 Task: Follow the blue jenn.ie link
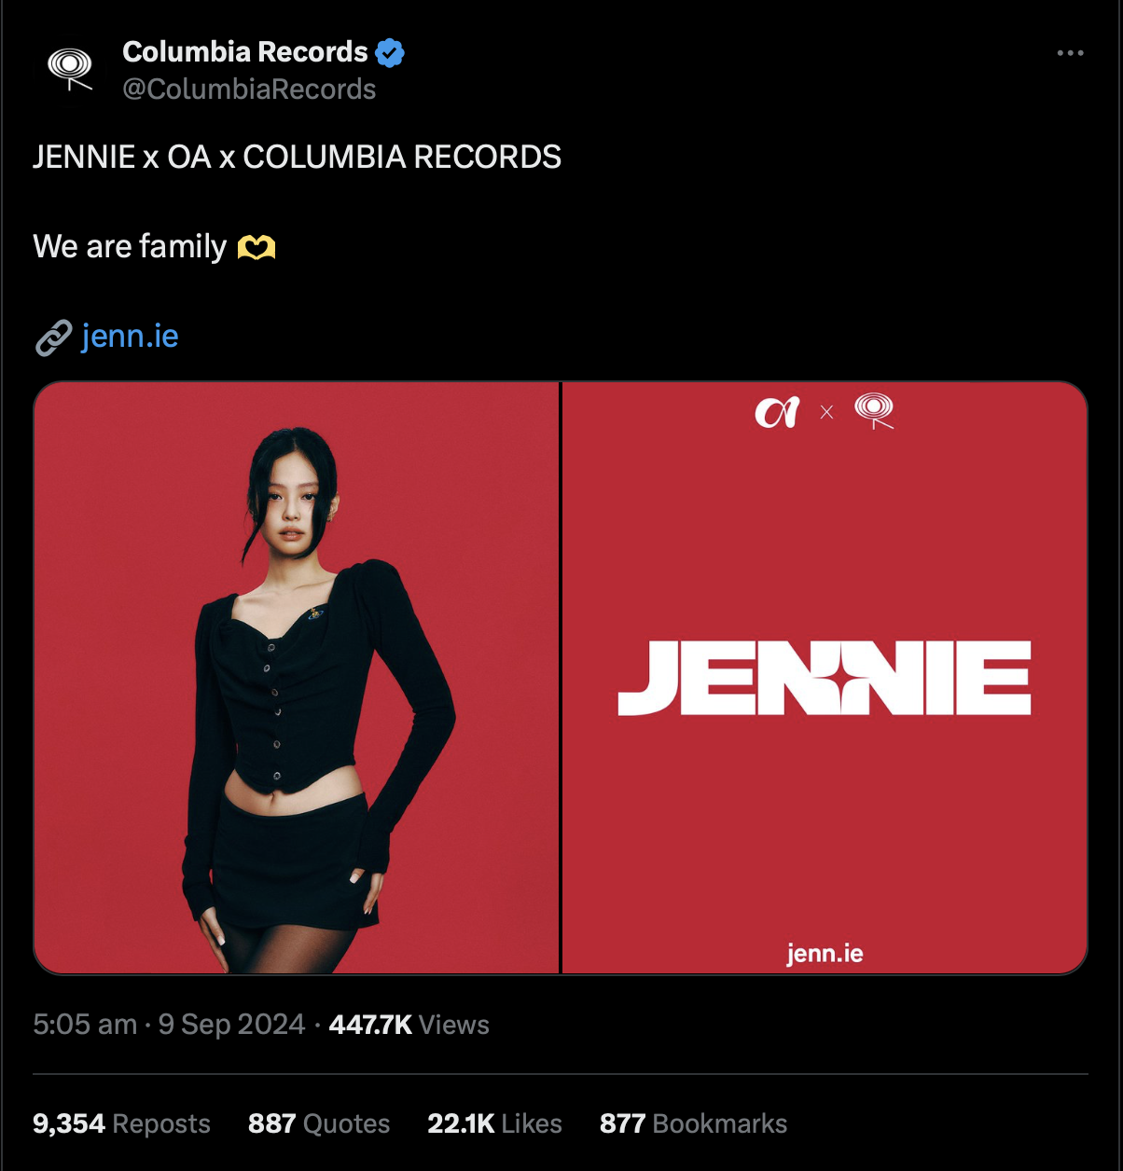(x=130, y=336)
